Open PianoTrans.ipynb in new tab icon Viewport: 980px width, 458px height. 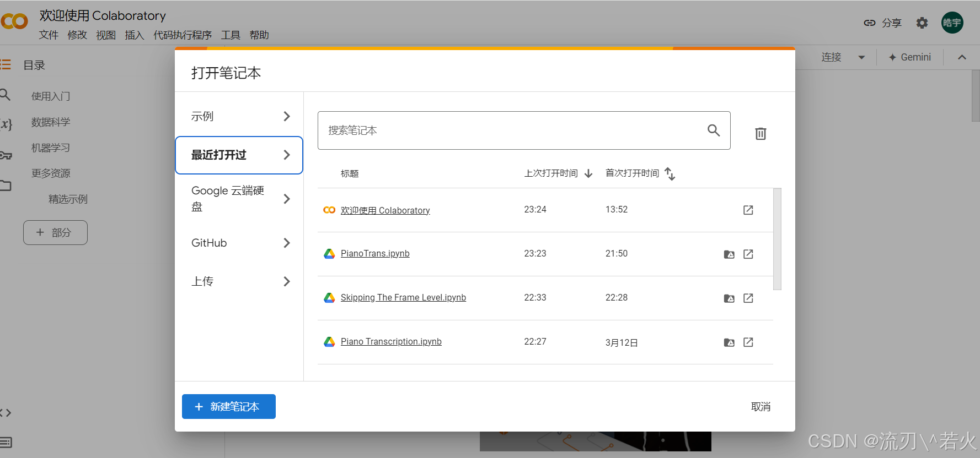pyautogui.click(x=748, y=254)
